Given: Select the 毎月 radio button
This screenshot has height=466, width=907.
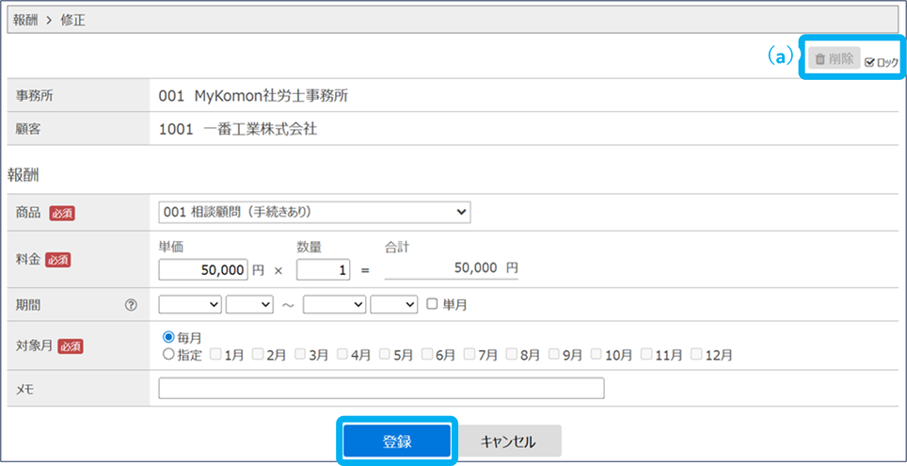Looking at the screenshot, I should click(169, 337).
